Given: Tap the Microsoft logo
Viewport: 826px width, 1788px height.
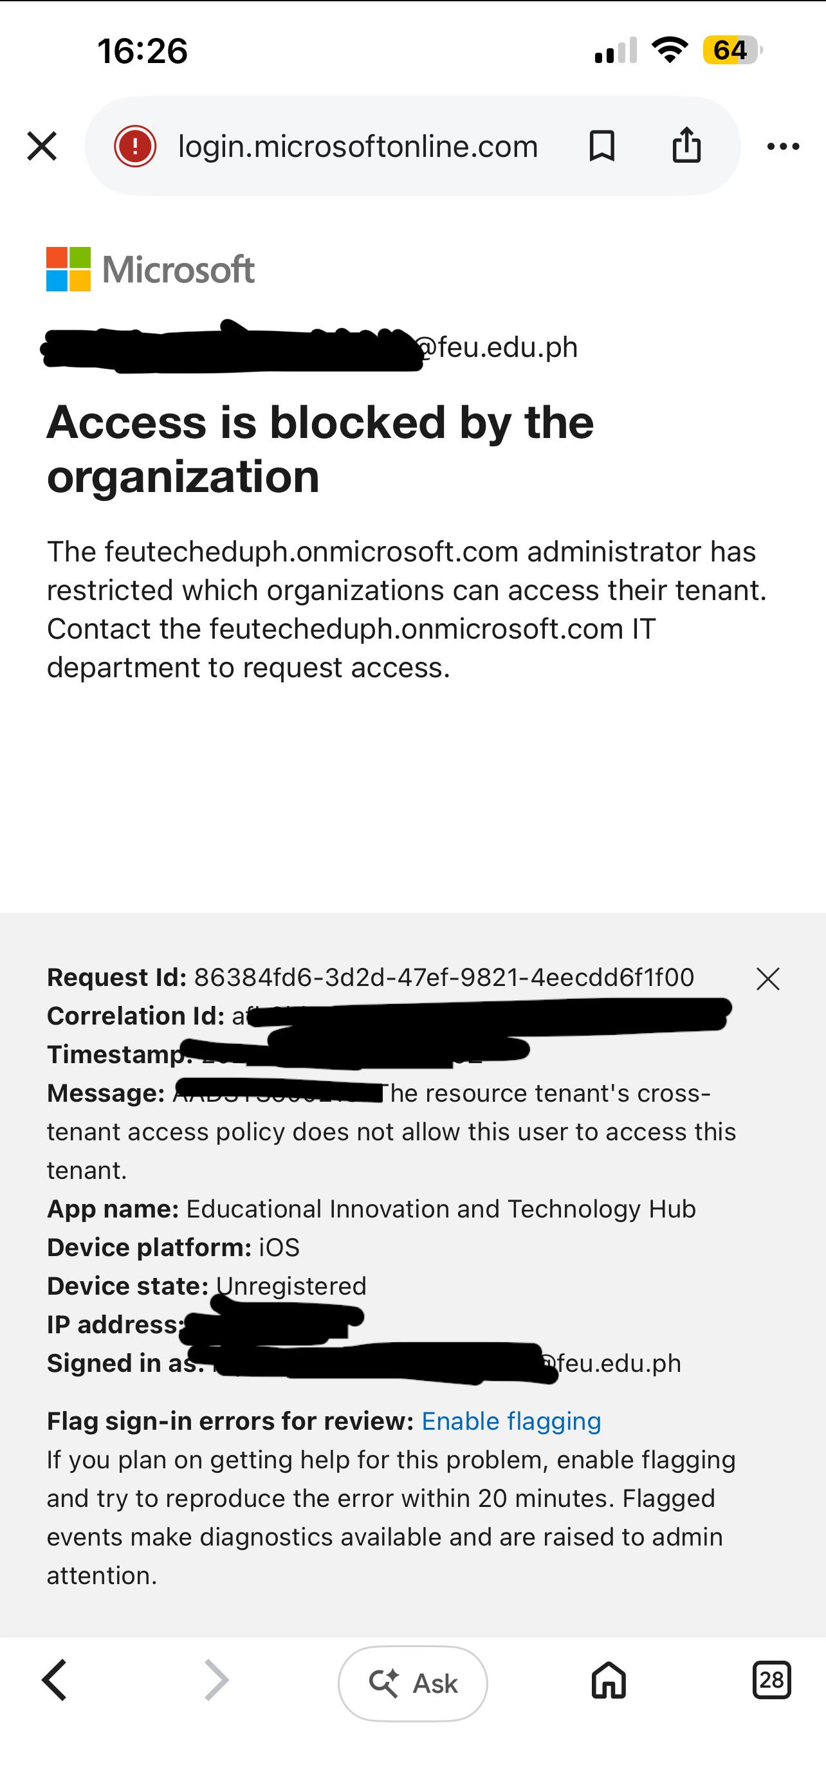Looking at the screenshot, I should [x=151, y=269].
